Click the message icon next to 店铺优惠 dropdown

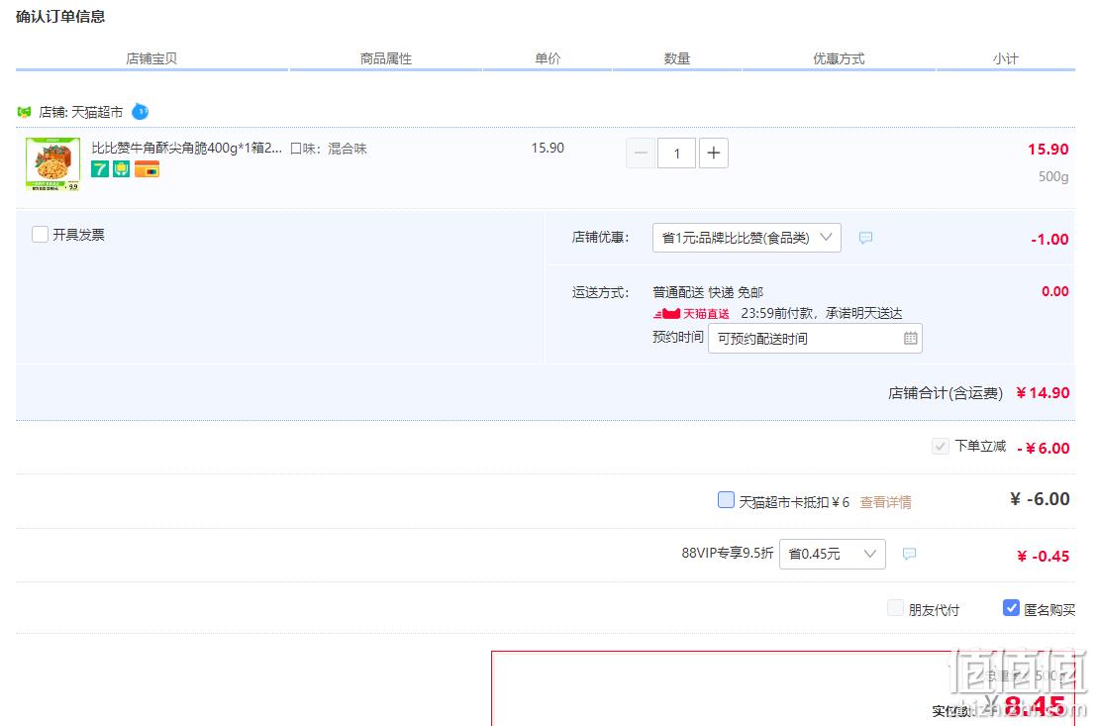point(865,238)
